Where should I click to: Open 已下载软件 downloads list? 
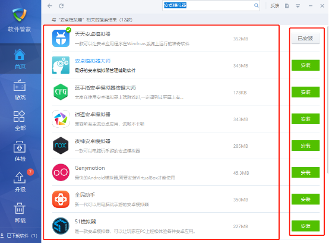coord(19,236)
